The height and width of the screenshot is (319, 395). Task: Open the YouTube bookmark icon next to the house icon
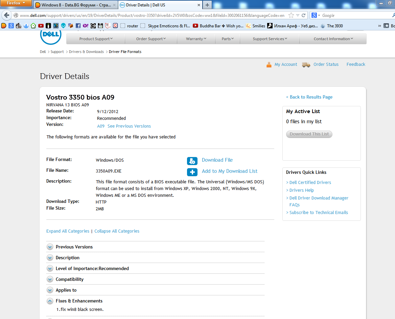41,26
